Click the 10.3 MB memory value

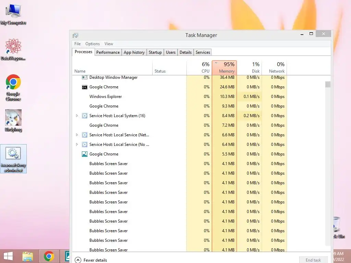point(227,97)
